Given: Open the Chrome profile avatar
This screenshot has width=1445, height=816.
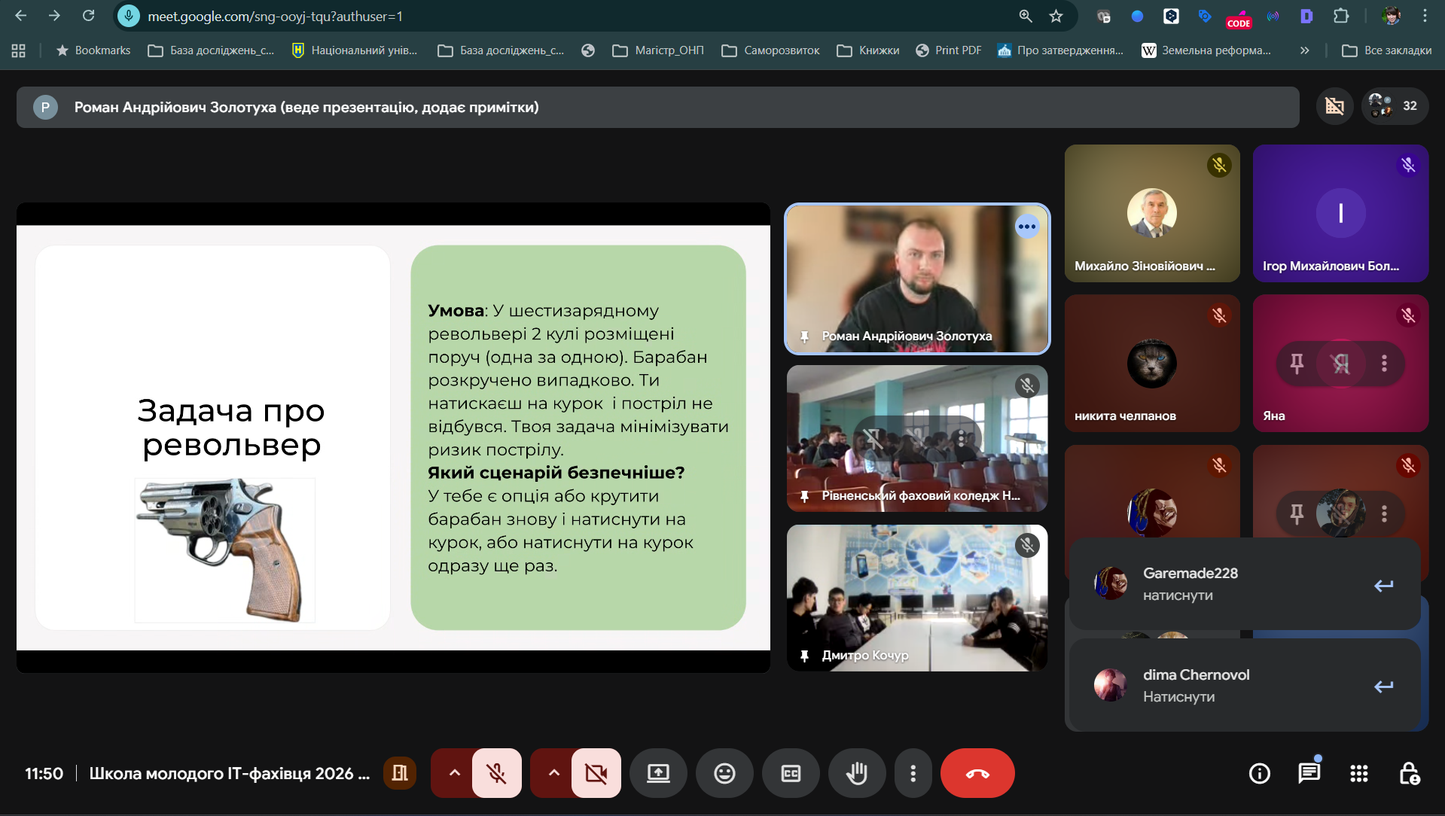Looking at the screenshot, I should point(1392,16).
